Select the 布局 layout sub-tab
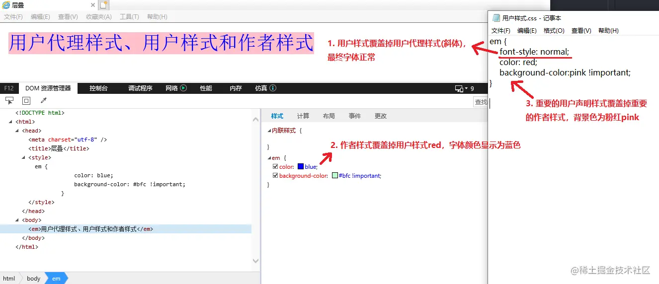Viewport: 659px width, 284px height. [x=329, y=116]
